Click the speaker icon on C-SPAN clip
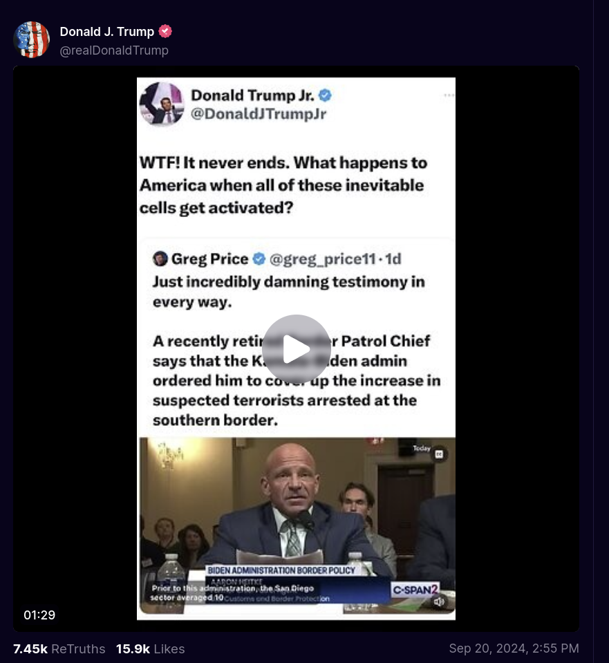The width and height of the screenshot is (609, 663). [x=439, y=601]
